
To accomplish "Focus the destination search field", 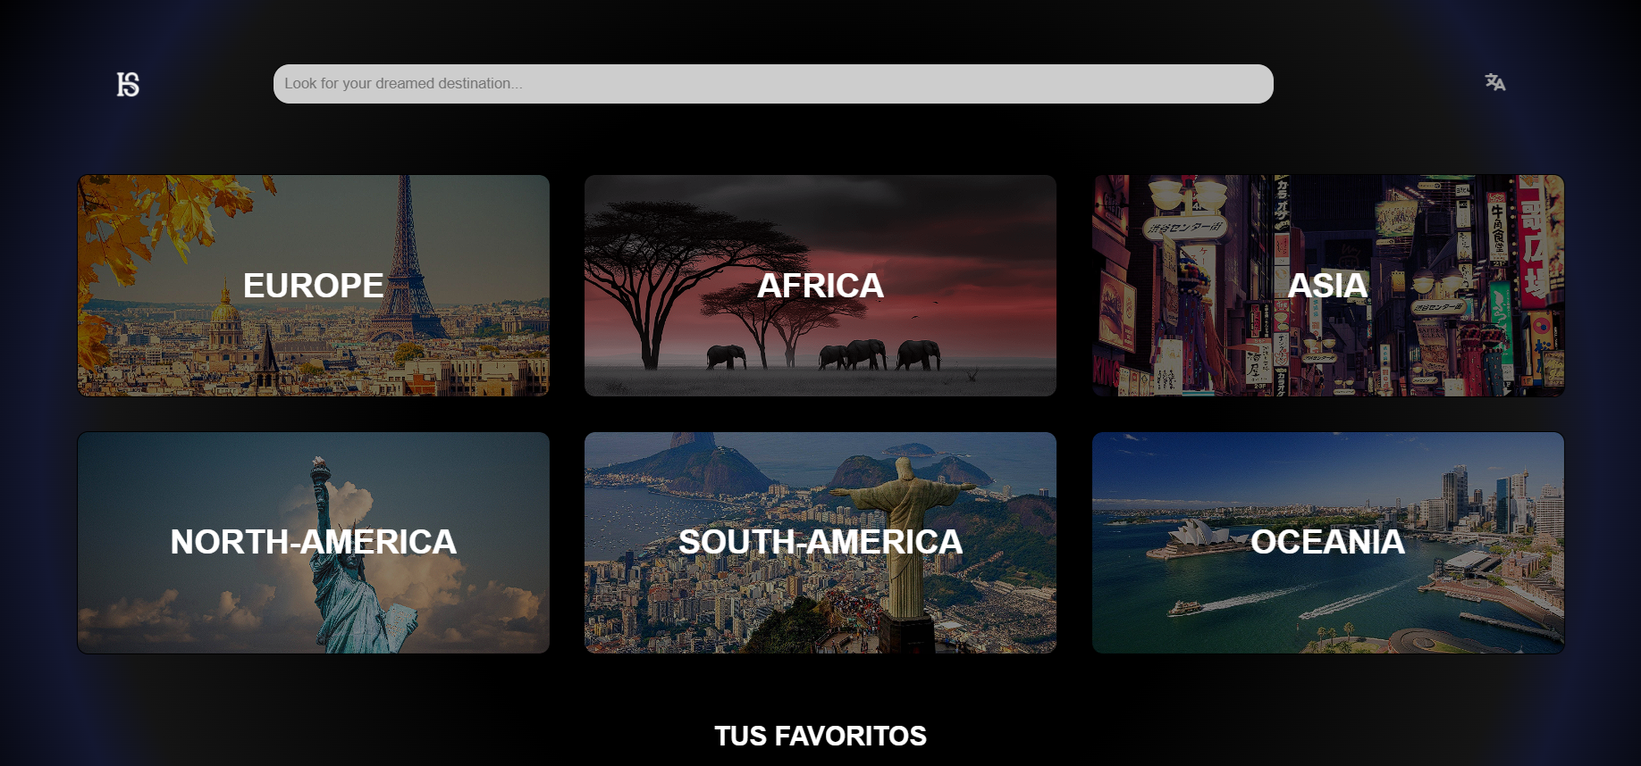I will coord(772,84).
